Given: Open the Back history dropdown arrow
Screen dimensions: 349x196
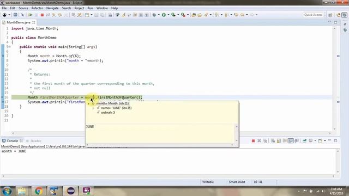Looking at the screenshot, I should 247,15.
